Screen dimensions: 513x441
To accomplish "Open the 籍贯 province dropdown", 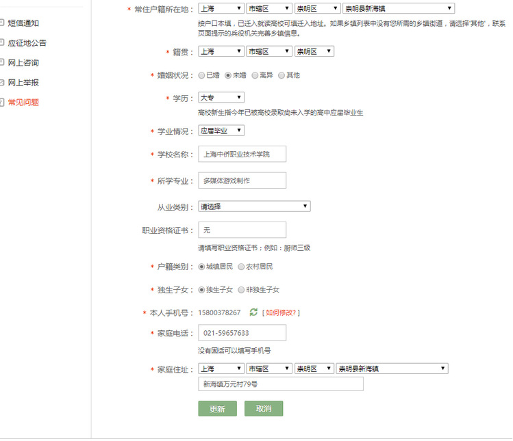I will (221, 51).
